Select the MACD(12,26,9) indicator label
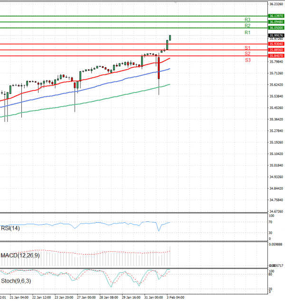Image resolution: width=285 pixels, height=301 pixels. pos(20,255)
